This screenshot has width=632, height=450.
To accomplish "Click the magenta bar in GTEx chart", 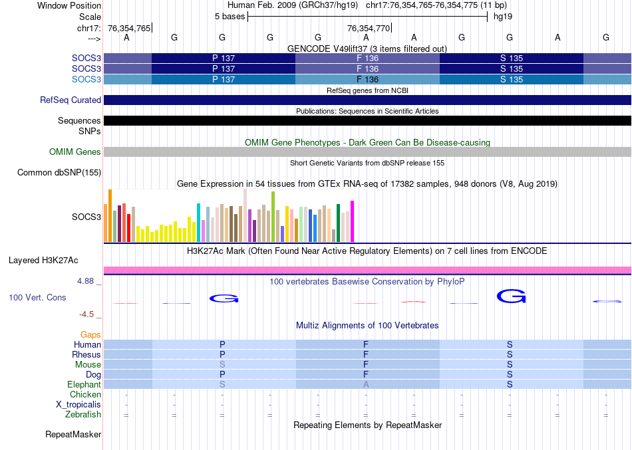I will [x=353, y=221].
